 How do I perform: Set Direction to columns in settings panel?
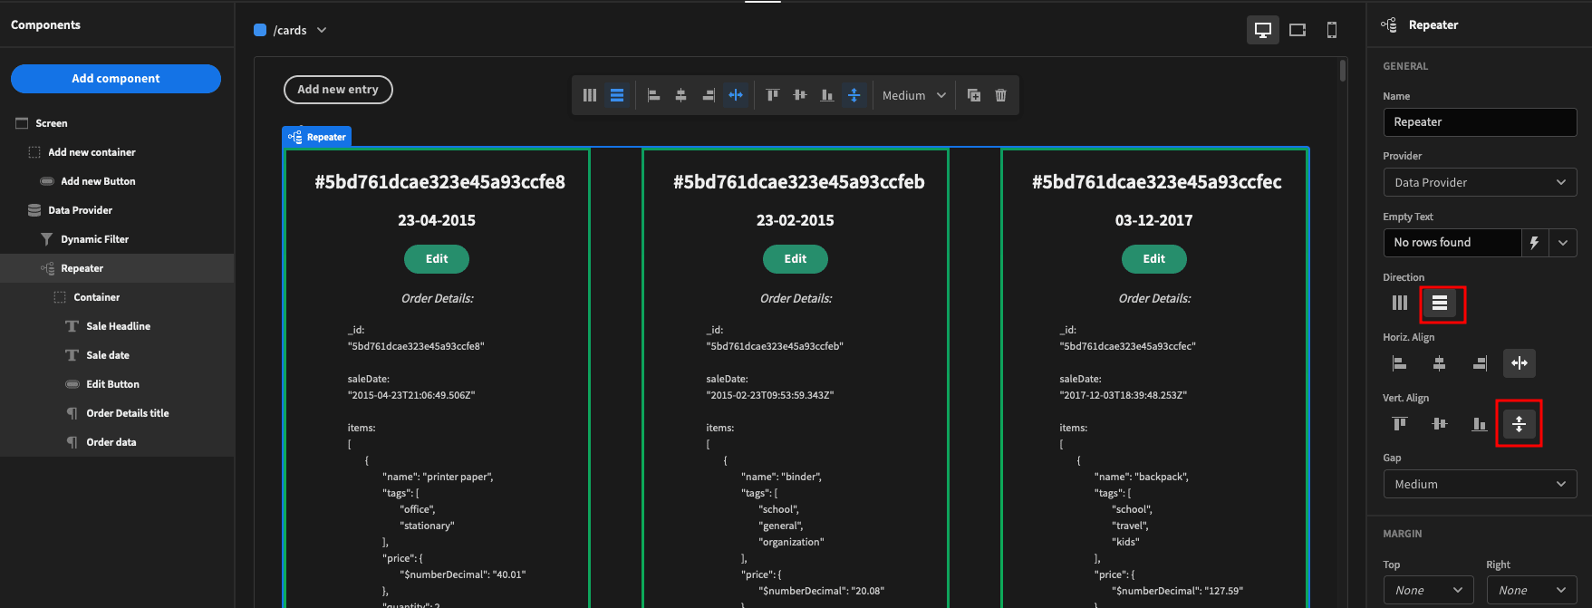[x=1400, y=303]
